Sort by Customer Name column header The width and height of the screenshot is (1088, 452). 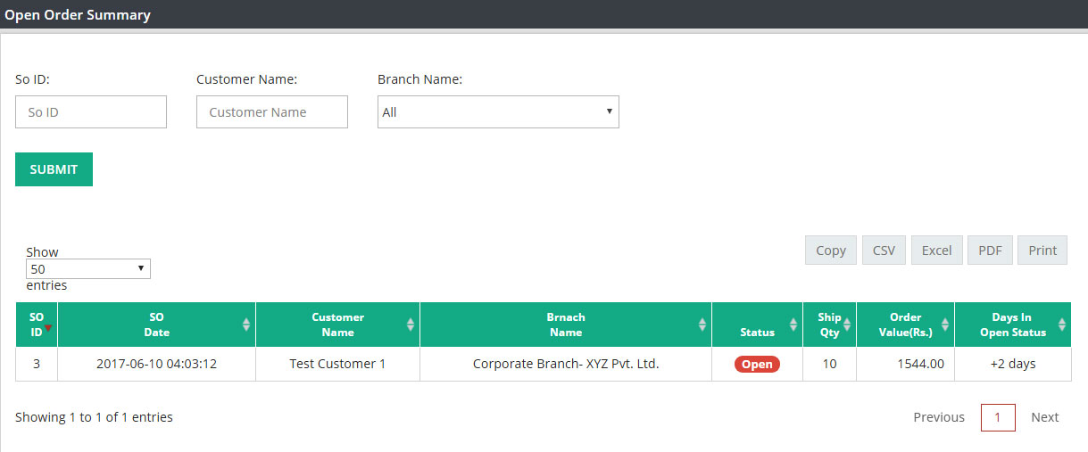coord(338,325)
